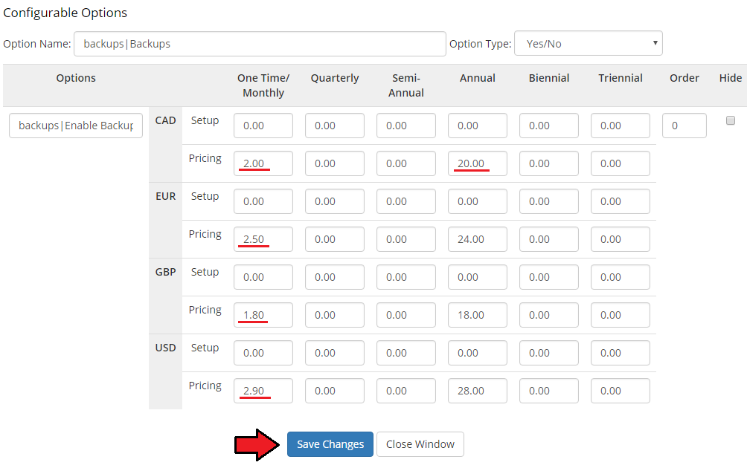Click GBP Setup semi-annual field
The image size is (747, 468).
point(406,277)
